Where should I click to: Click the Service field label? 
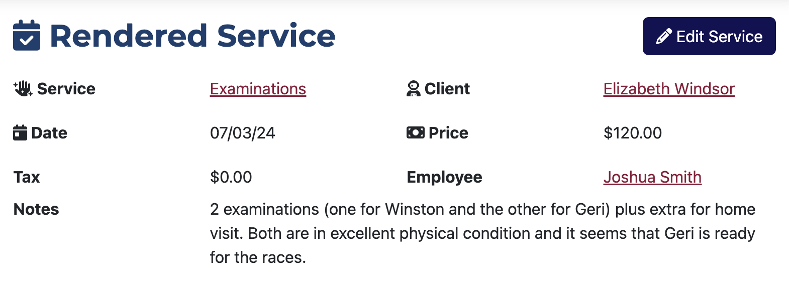pos(66,89)
